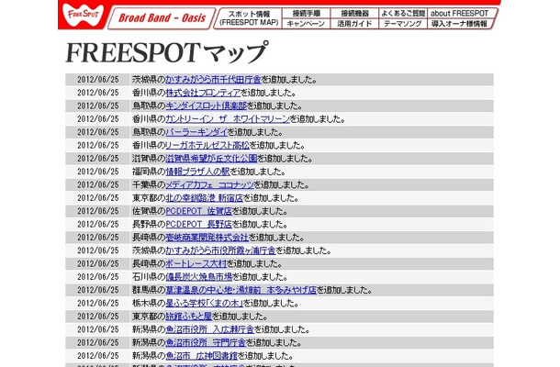The height and width of the screenshot is (367, 560).
Task: Open the キャンペーン menu item
Action: pos(306,24)
